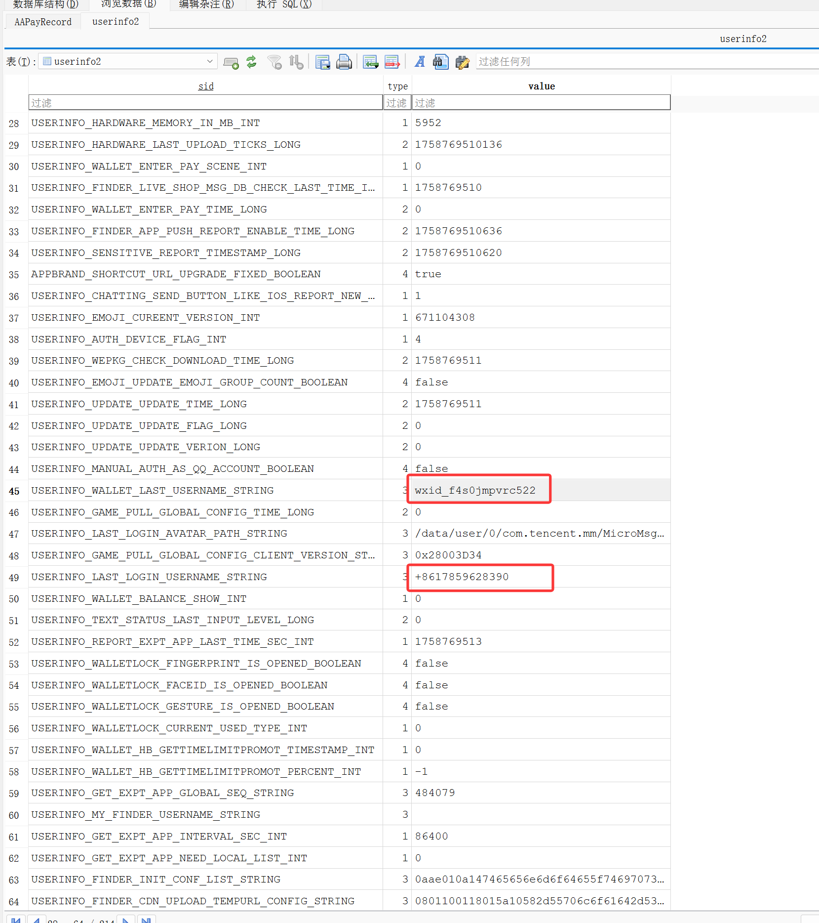This screenshot has width=819, height=923.
Task: Print the table using the printer icon
Action: pyautogui.click(x=344, y=62)
